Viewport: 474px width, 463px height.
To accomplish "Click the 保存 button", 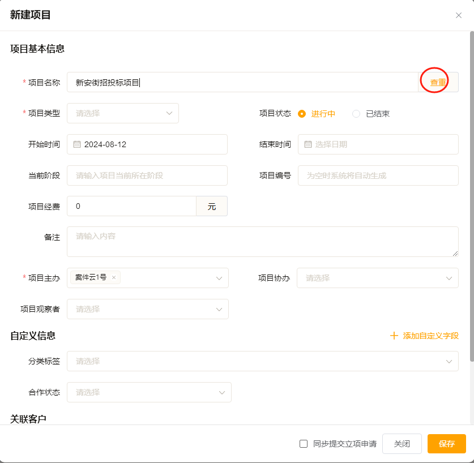I will (x=446, y=444).
